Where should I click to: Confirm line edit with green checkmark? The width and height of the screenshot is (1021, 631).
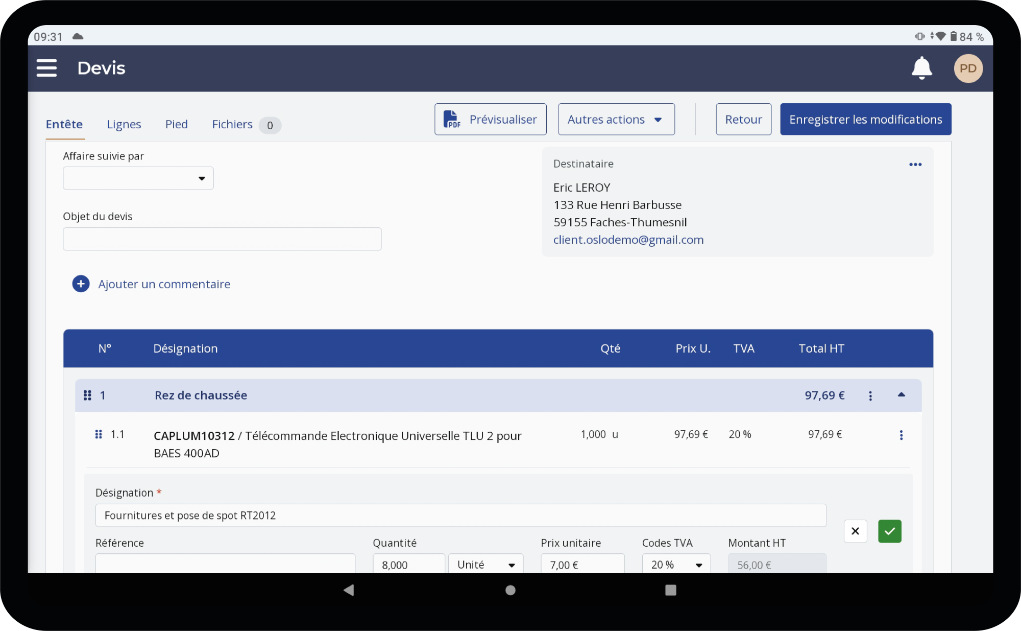point(889,531)
